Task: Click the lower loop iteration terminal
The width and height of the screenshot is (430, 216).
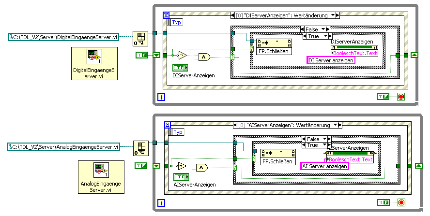Action: click(161, 203)
